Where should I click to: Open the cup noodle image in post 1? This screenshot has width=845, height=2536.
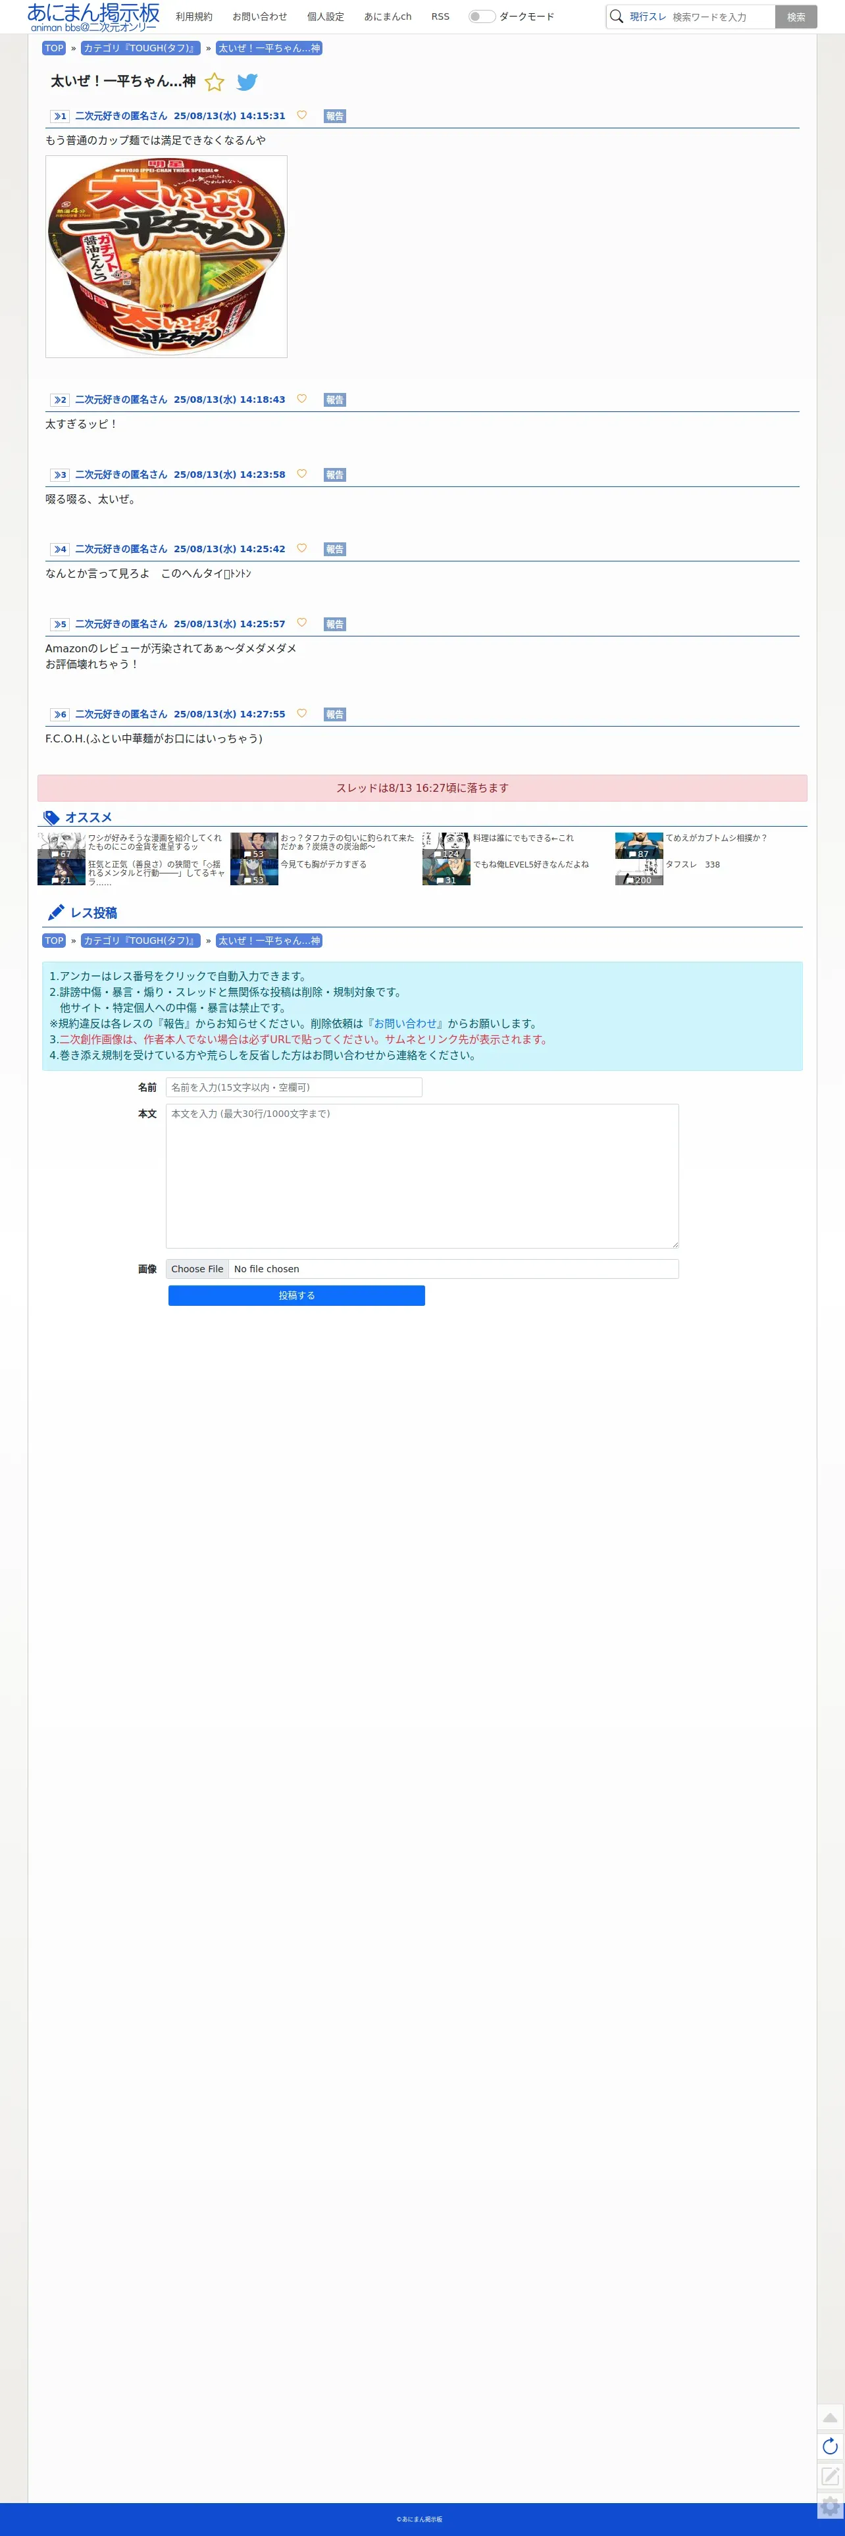[166, 256]
